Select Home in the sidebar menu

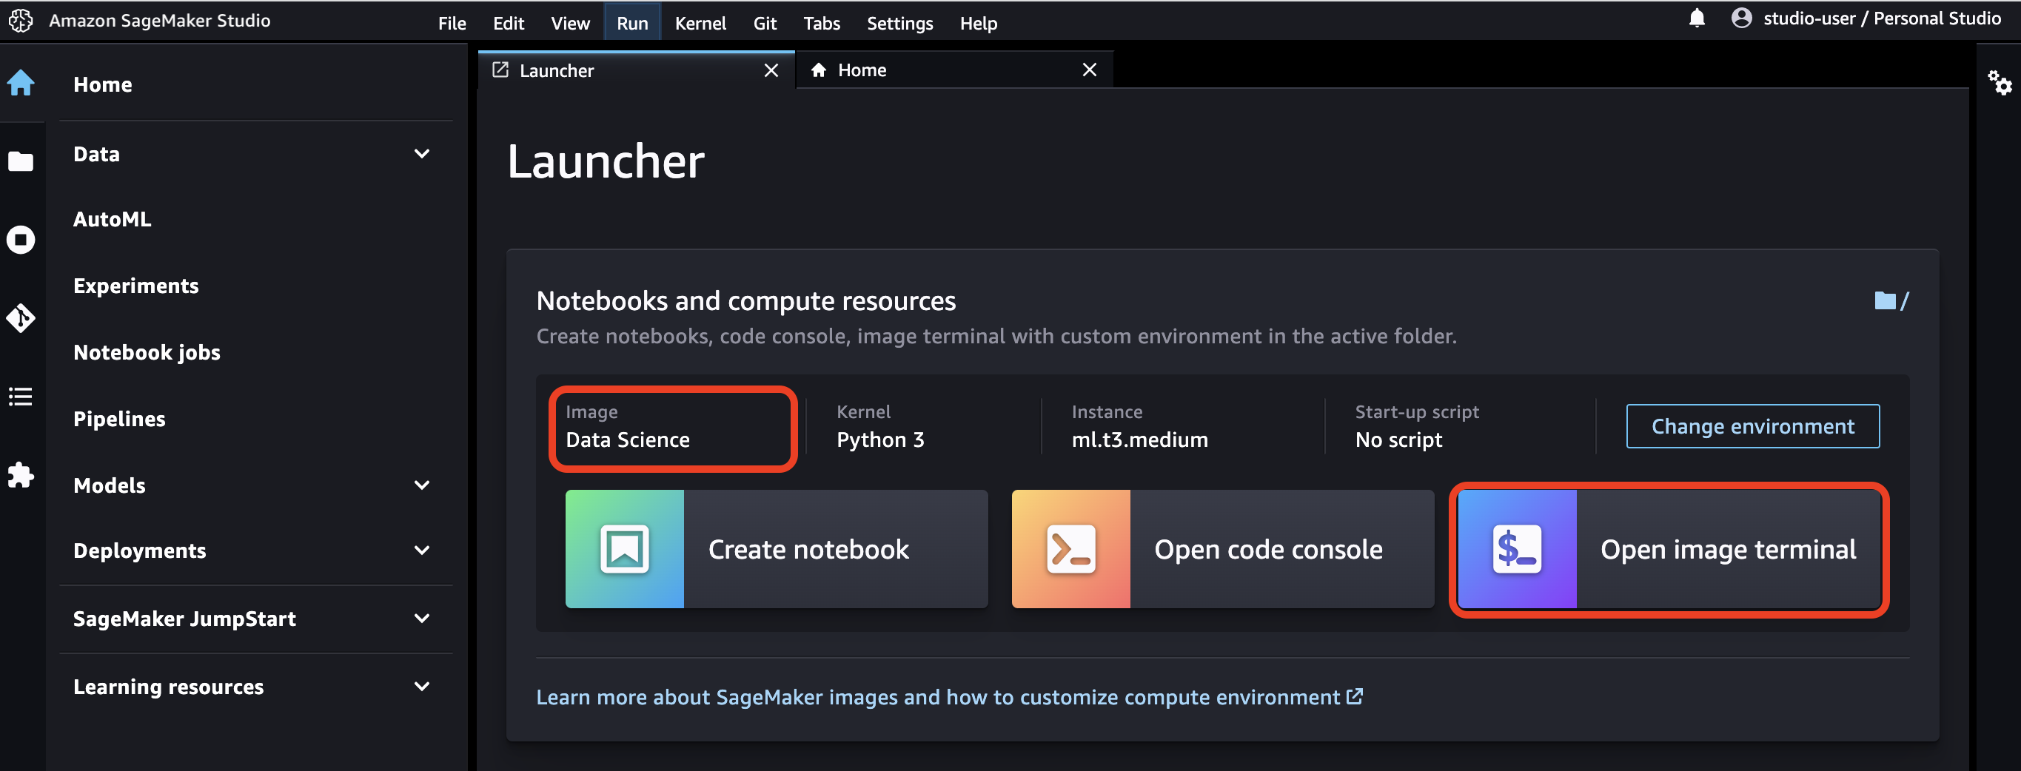tap(102, 84)
